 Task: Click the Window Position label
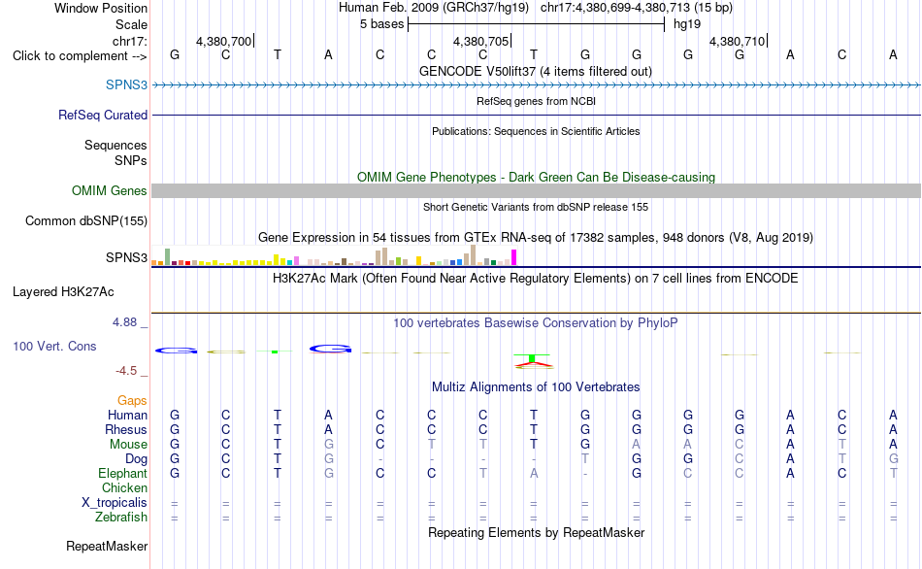tap(101, 8)
